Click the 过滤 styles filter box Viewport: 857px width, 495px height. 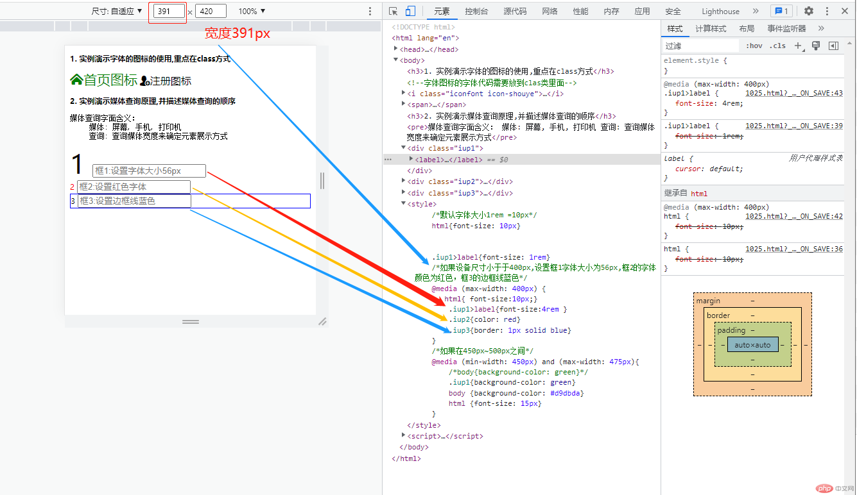[x=701, y=46]
